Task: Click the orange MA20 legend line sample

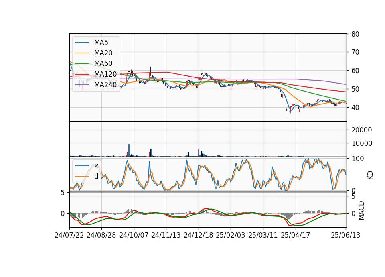Action: pyautogui.click(x=82, y=53)
